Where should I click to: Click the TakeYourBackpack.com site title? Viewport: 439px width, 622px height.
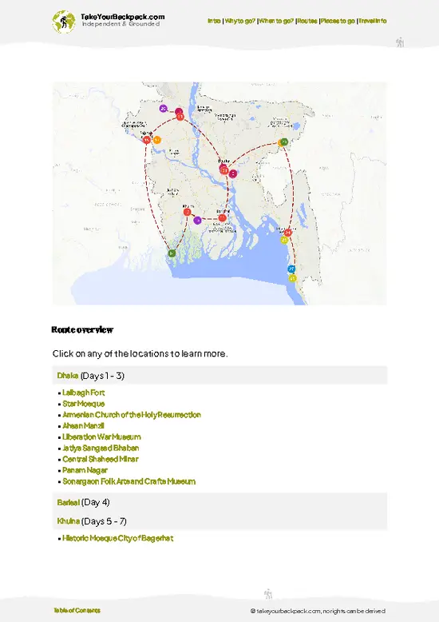pos(122,17)
